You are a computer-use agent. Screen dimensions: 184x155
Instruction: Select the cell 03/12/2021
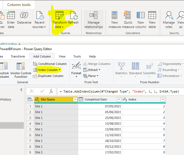pos(100,147)
